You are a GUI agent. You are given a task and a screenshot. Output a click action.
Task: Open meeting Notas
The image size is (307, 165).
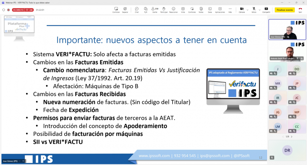(201, 10)
